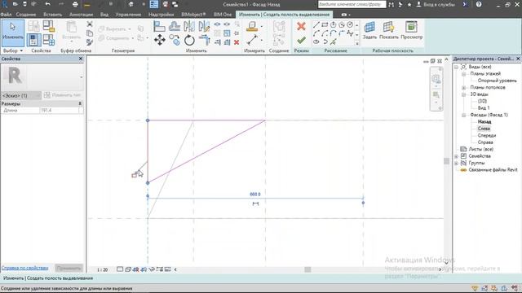Select the Circle draw tool
Screen dimensions: 522x293
(x=350, y=25)
